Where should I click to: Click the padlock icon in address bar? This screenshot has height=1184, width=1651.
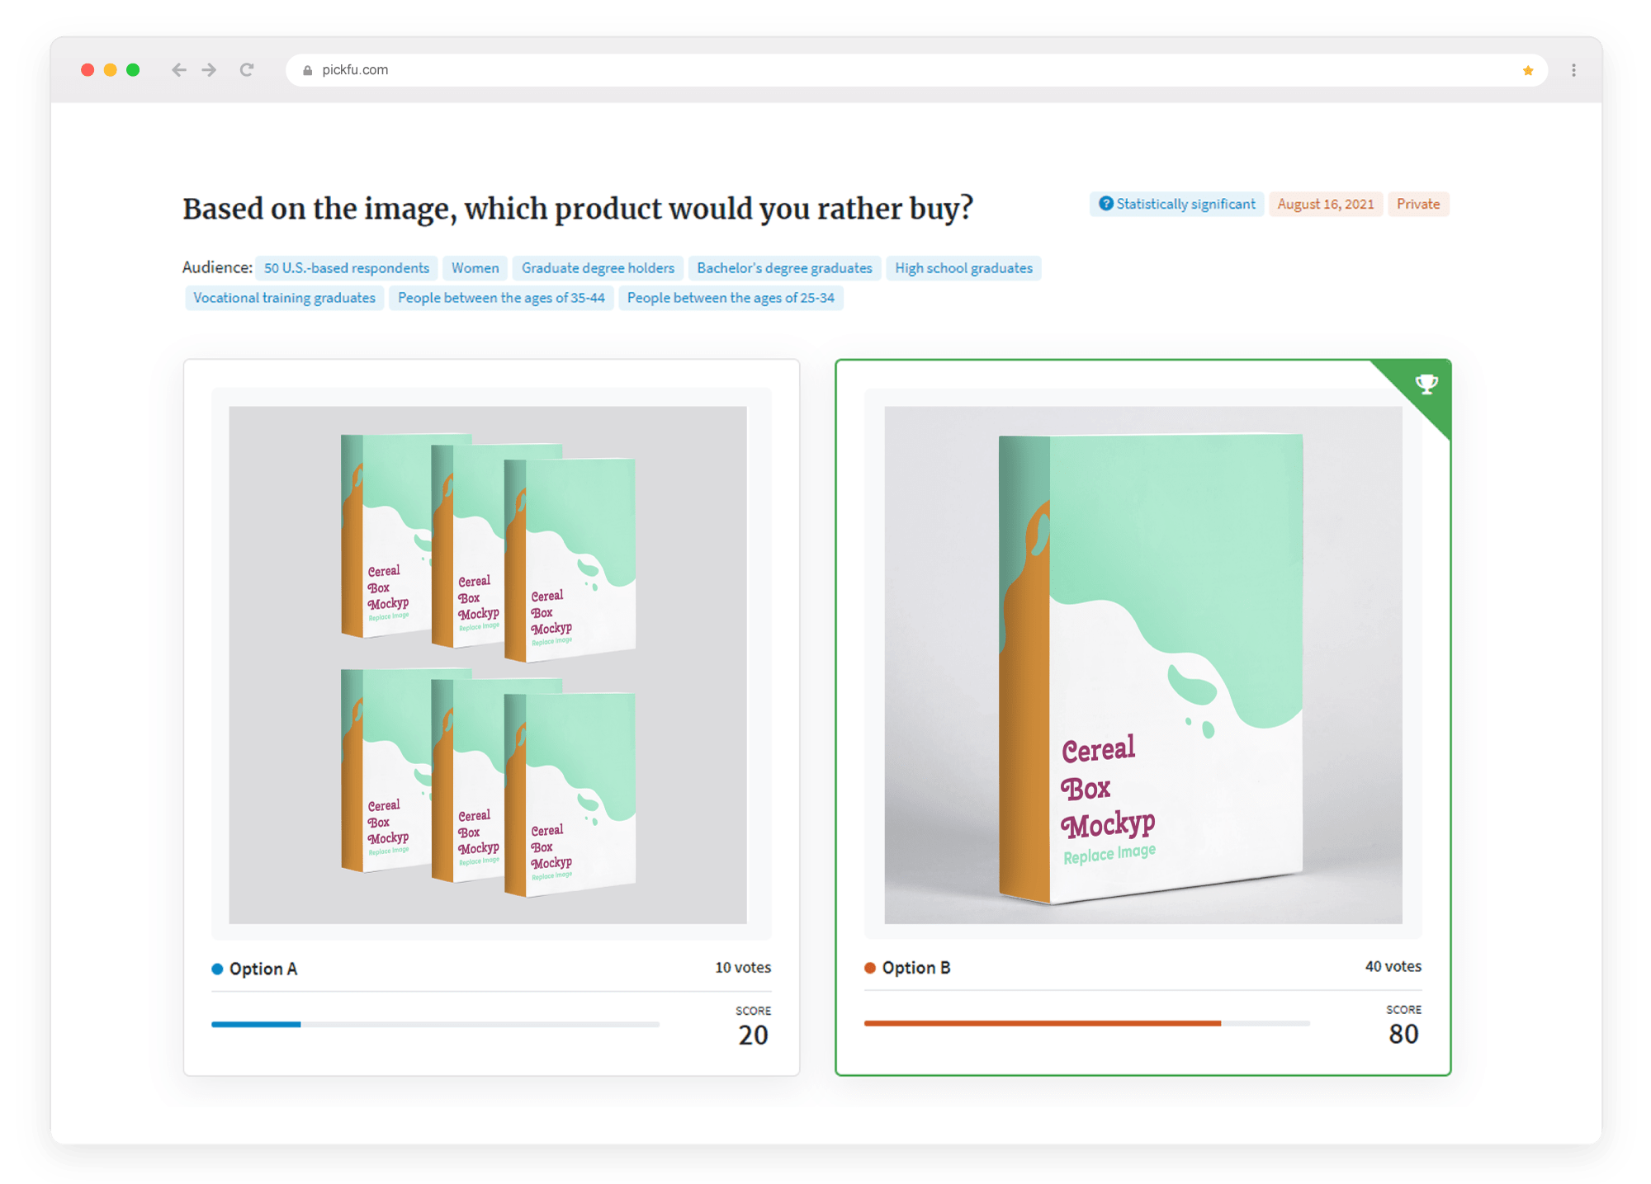point(308,71)
